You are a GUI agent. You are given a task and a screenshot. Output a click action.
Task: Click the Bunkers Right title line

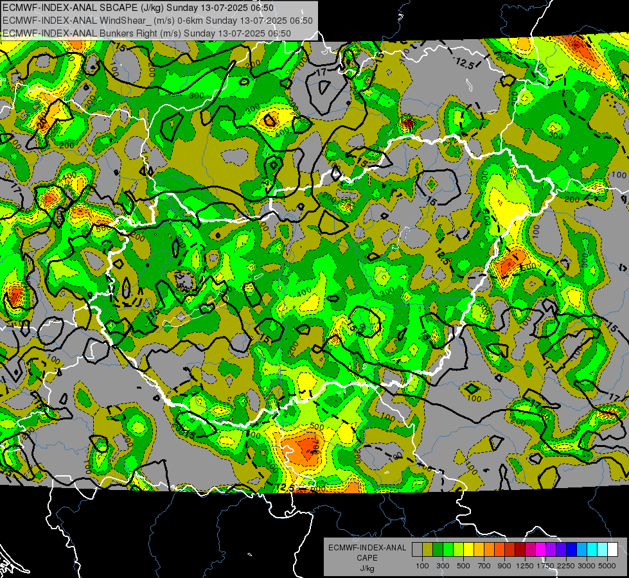pyautogui.click(x=146, y=33)
